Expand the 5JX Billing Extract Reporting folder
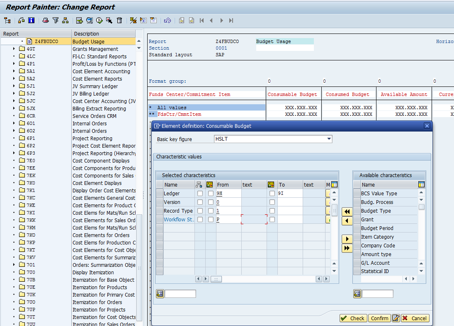 pyautogui.click(x=14, y=108)
